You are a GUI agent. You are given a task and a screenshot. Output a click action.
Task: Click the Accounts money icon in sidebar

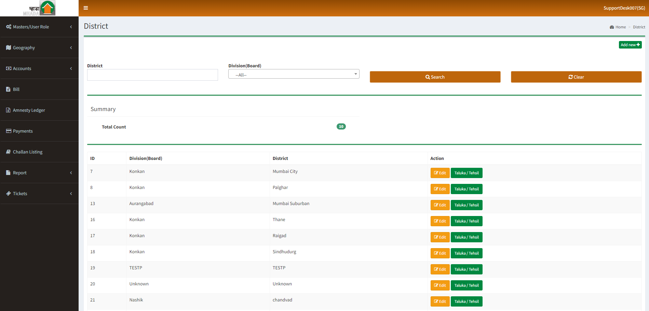tap(9, 68)
